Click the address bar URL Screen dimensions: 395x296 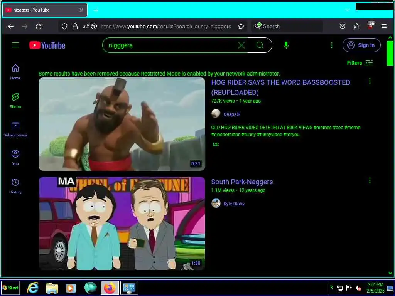(x=165, y=27)
